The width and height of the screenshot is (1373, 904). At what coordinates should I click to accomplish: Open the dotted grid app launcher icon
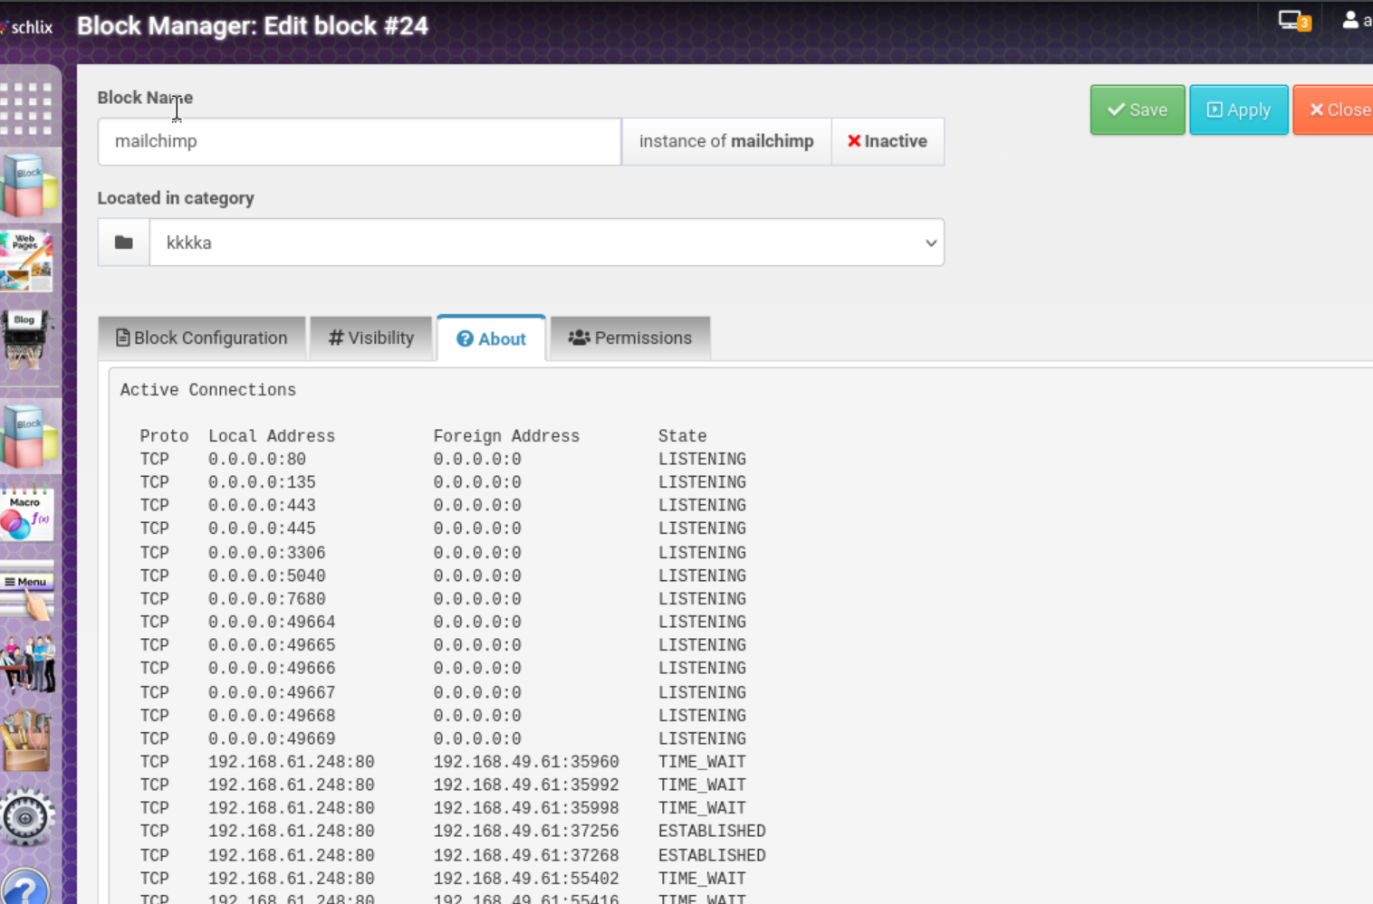27,109
